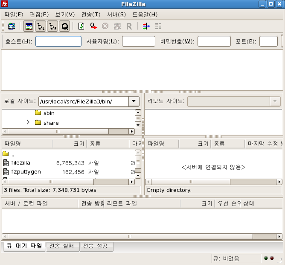Open the 파일(F) menu
Viewport: 285px width, 265px height.
tap(14, 15)
